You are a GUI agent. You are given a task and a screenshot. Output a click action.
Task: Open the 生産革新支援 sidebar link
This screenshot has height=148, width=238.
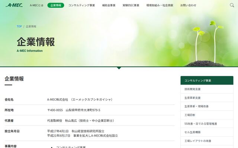click(x=207, y=98)
